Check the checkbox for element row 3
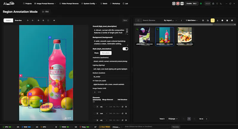This screenshot has width=238, height=129. click(x=94, y=120)
